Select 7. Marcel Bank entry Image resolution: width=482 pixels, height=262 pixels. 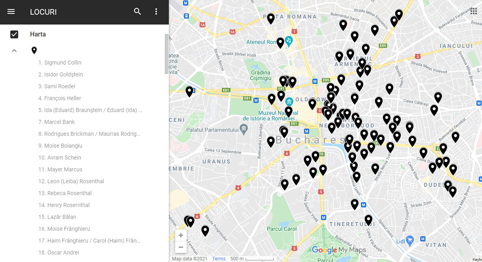tap(57, 122)
